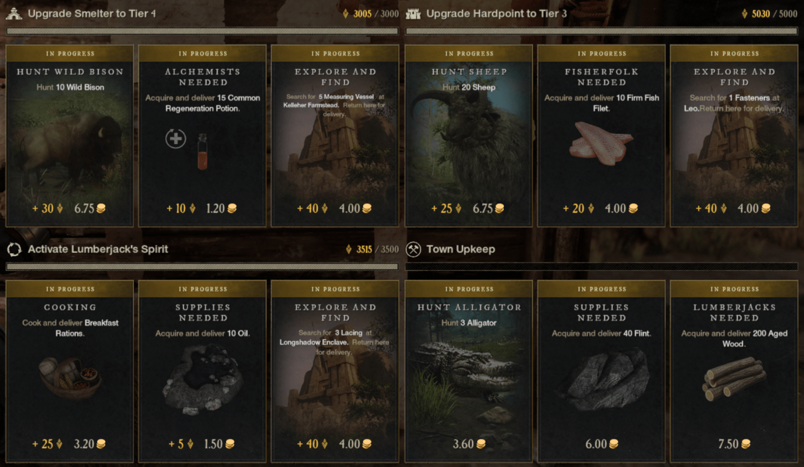Click the Activate Lumberjack's Spirit heading
The image size is (804, 467).
(98, 249)
